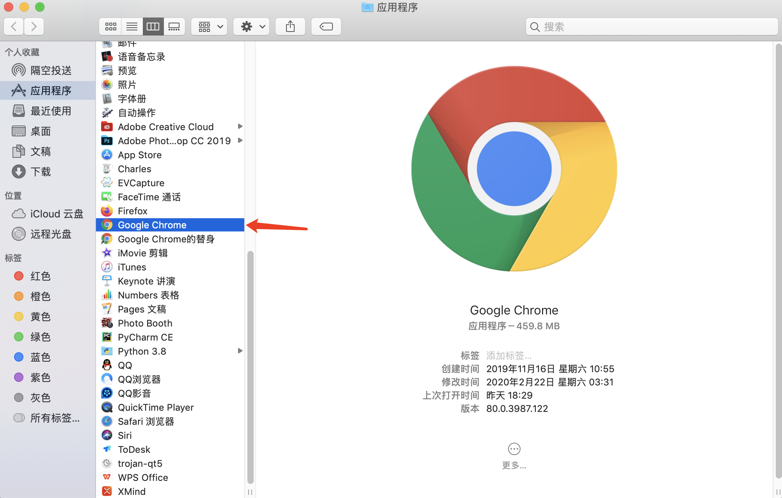Image resolution: width=782 pixels, height=498 pixels.
Task: Select the WPS Office app icon
Action: pyautogui.click(x=107, y=477)
